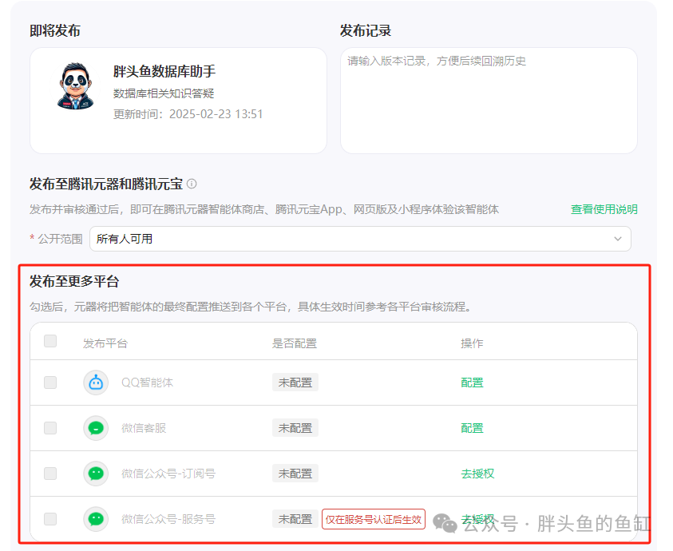
Task: Click the QQ智能体 platform name
Action: (147, 383)
